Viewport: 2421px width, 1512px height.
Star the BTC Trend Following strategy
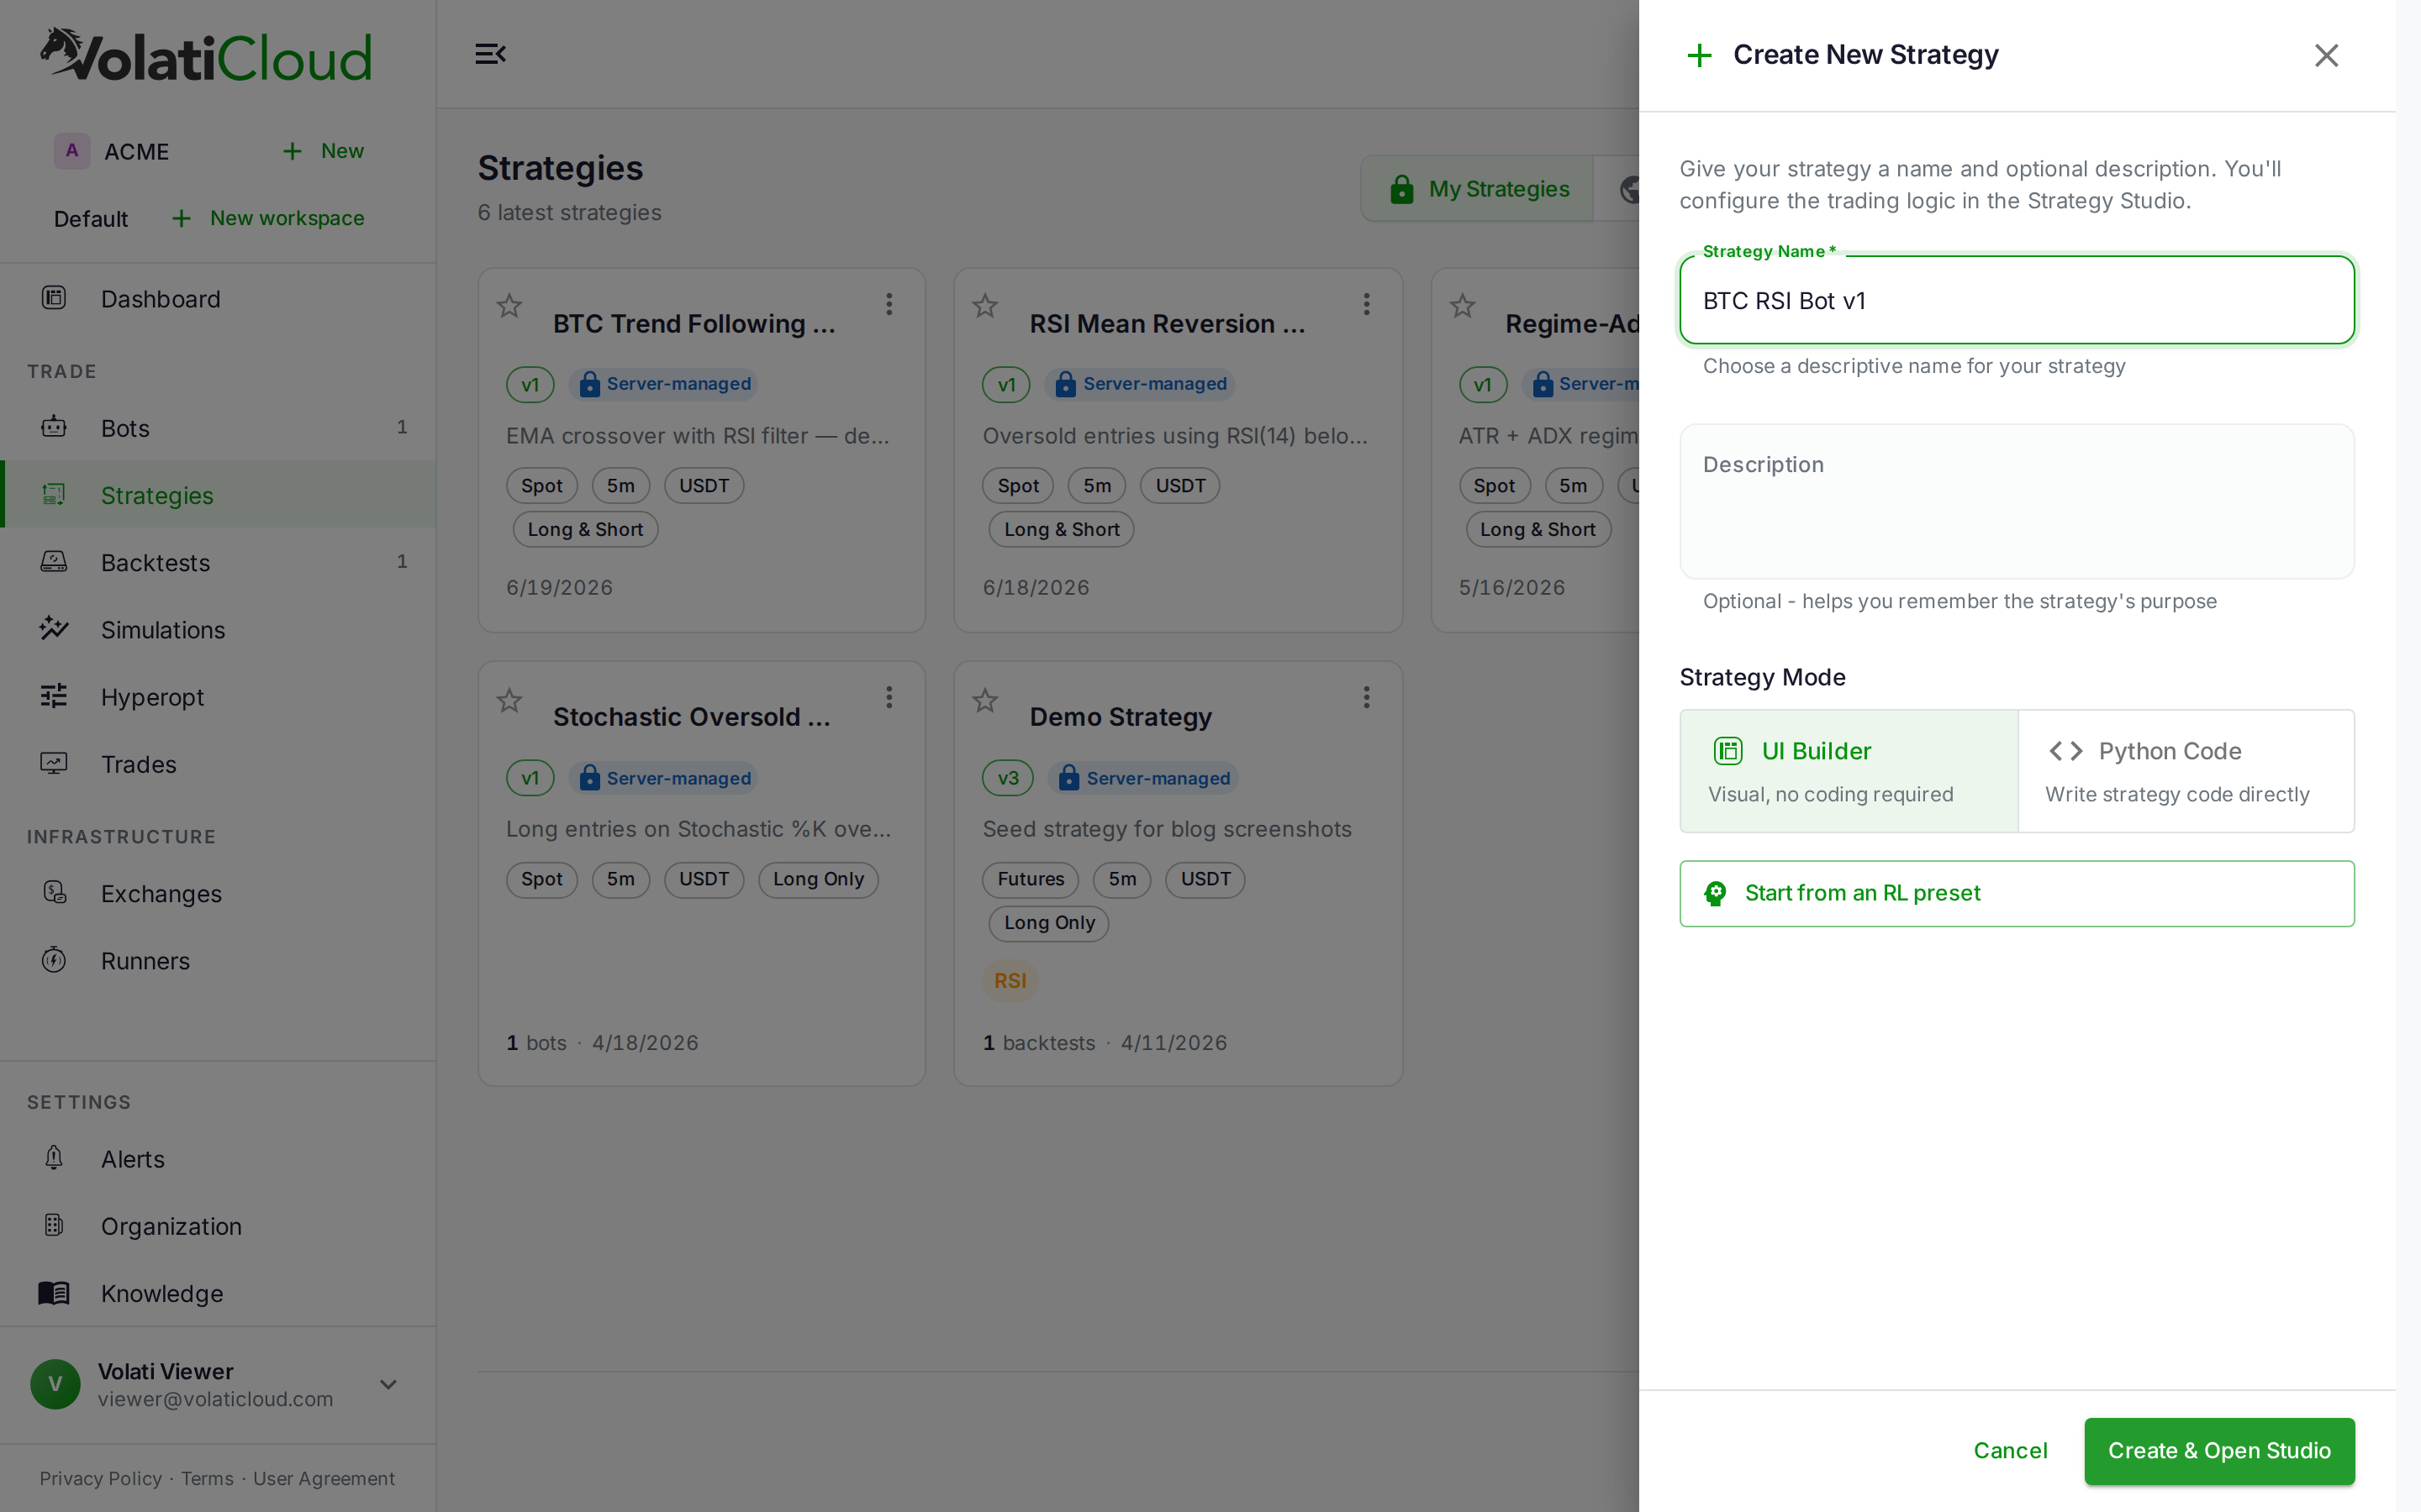pyautogui.click(x=509, y=305)
